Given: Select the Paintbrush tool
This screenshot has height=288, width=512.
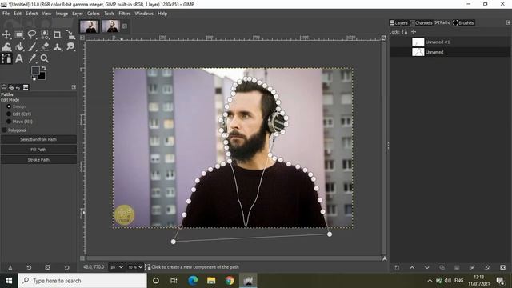Looking at the screenshot, I should point(32,46).
